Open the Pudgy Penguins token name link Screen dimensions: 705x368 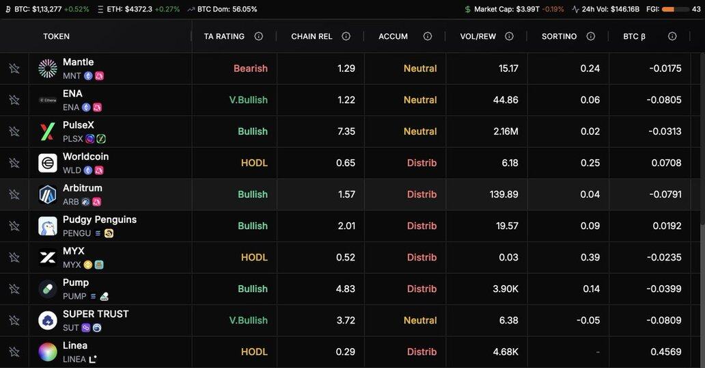click(x=99, y=220)
